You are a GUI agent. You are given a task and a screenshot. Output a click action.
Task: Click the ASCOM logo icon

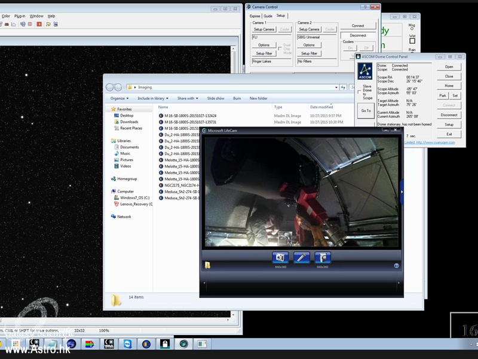pos(366,72)
